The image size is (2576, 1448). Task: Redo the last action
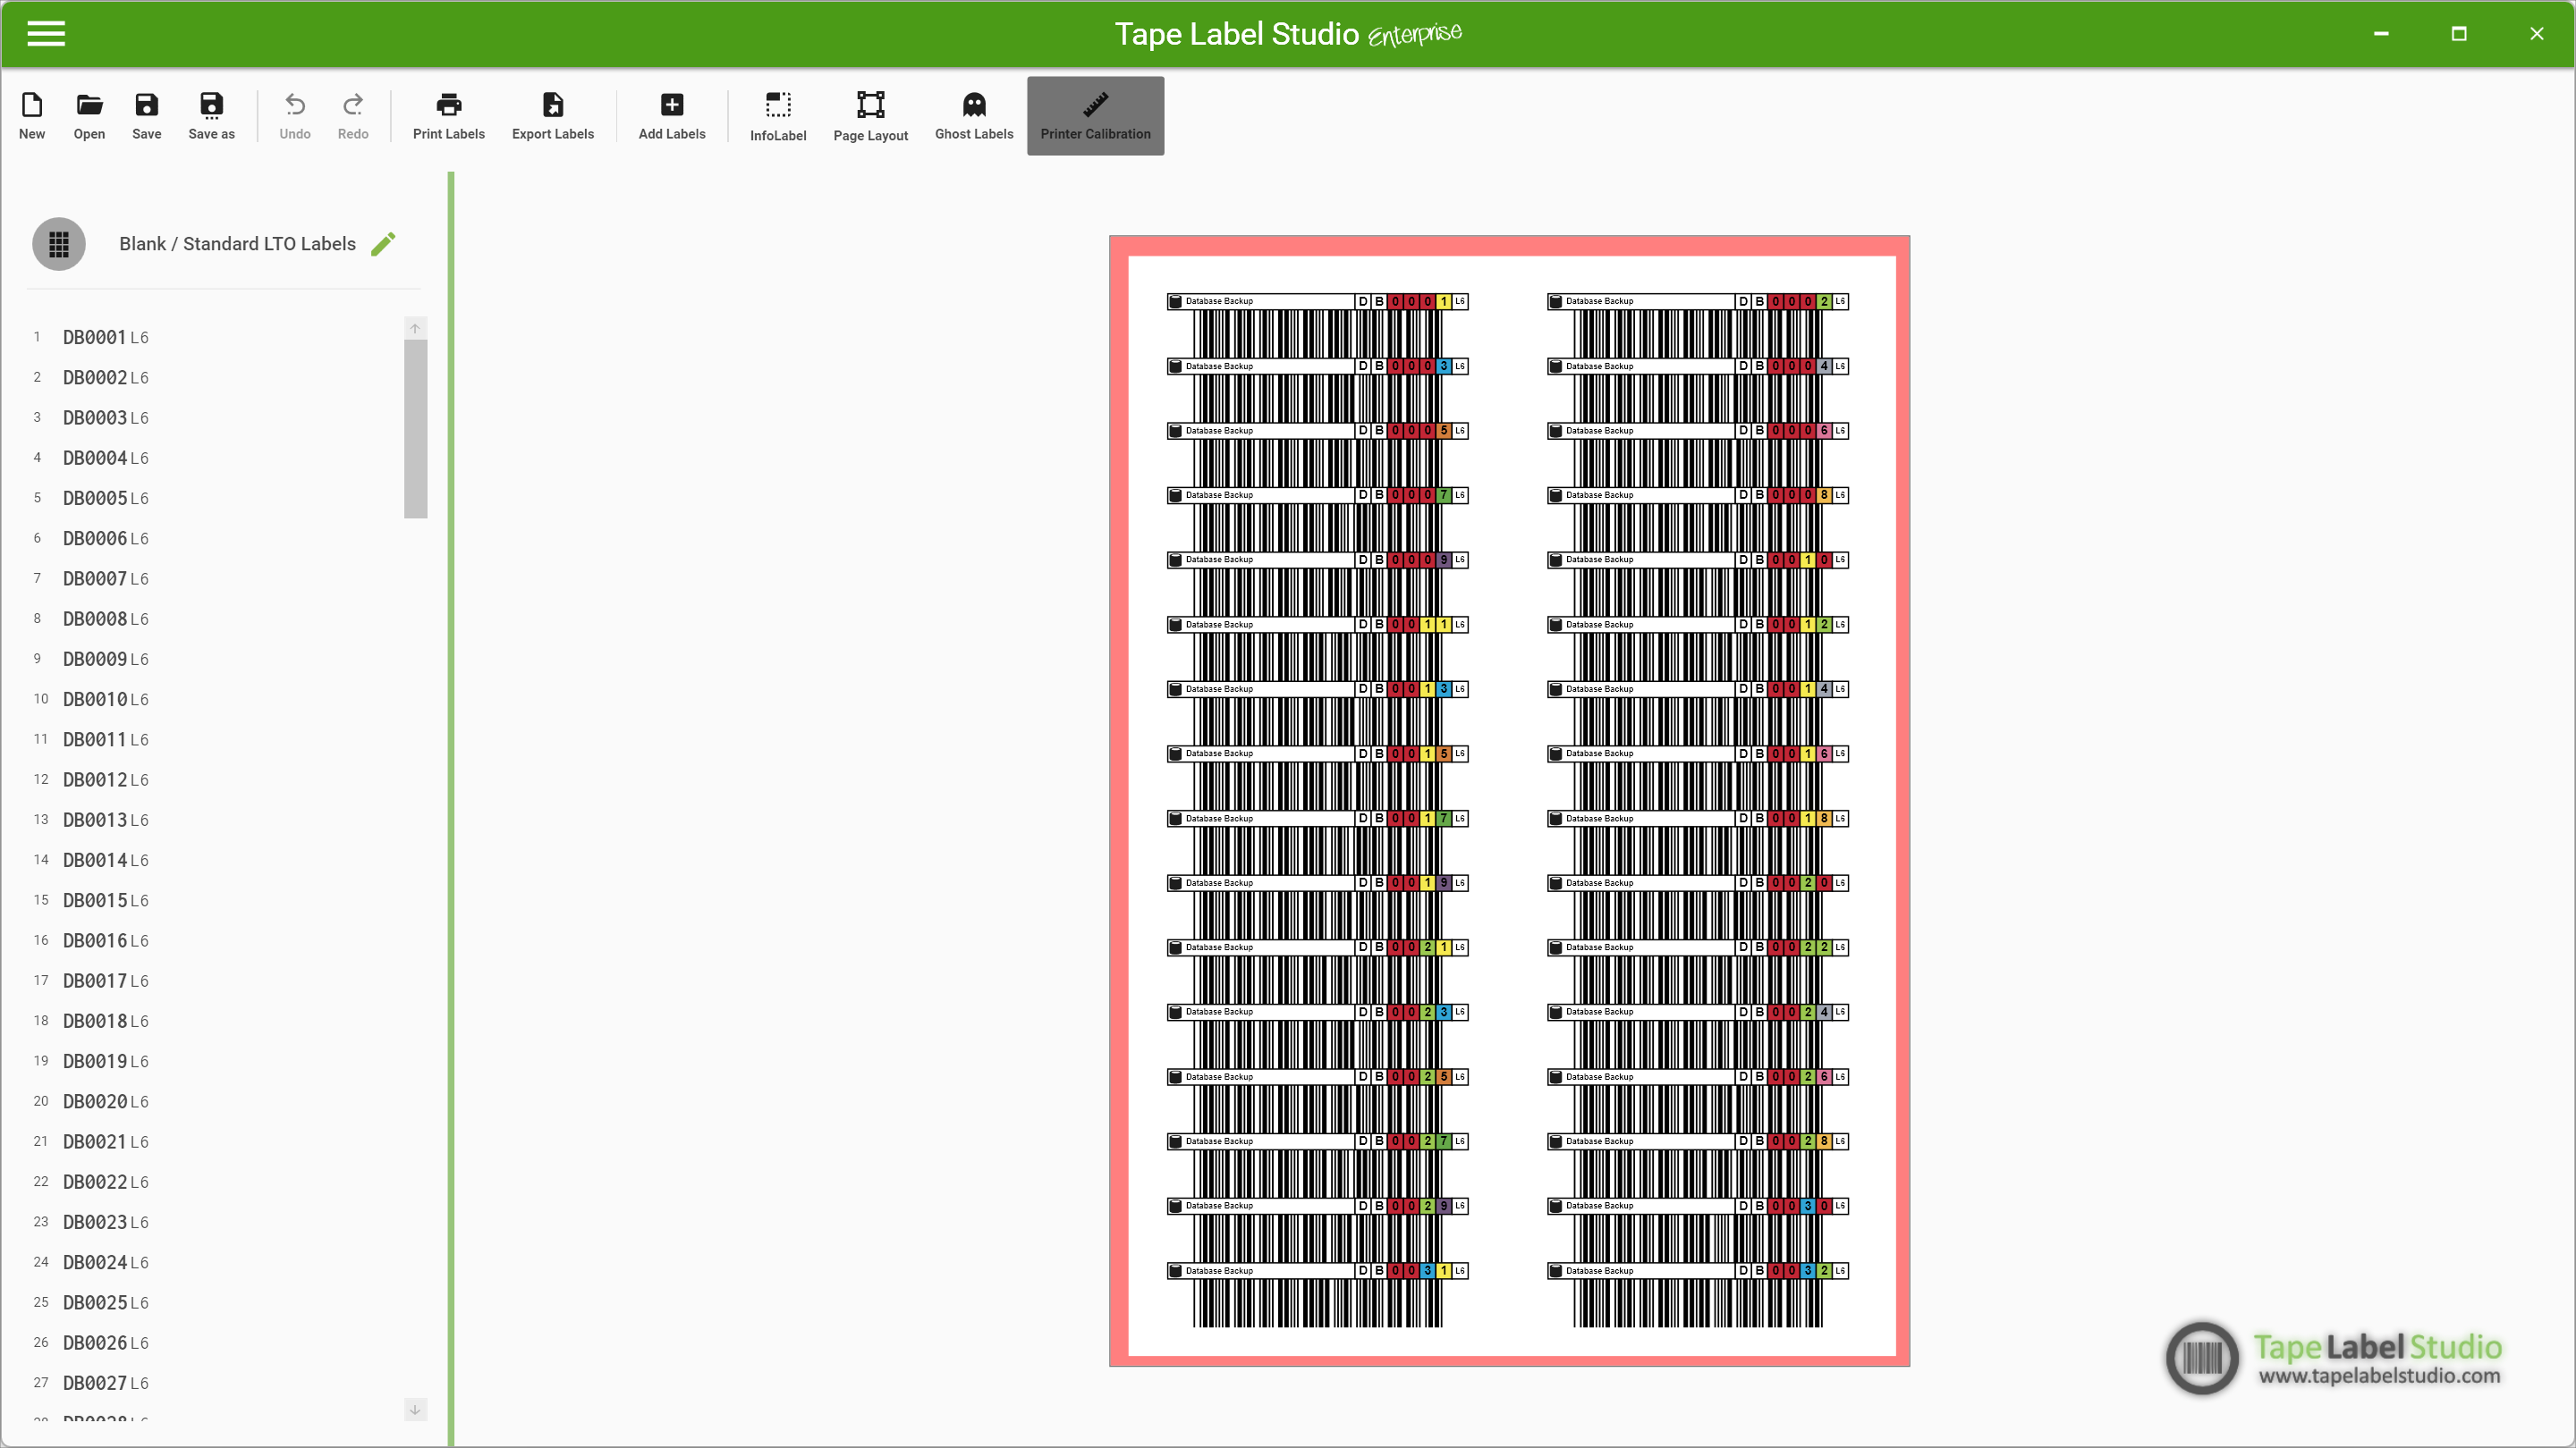click(353, 116)
